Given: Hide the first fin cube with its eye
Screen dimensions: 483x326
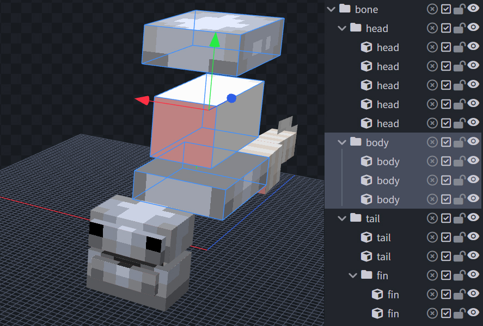Looking at the screenshot, I should [x=473, y=293].
